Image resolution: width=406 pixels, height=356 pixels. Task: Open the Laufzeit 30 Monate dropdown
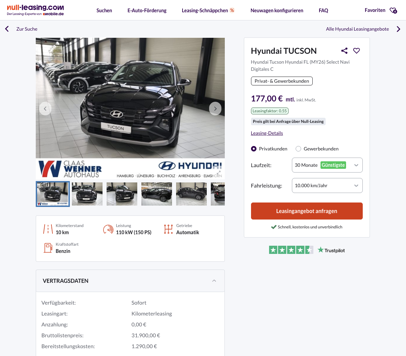click(x=327, y=165)
